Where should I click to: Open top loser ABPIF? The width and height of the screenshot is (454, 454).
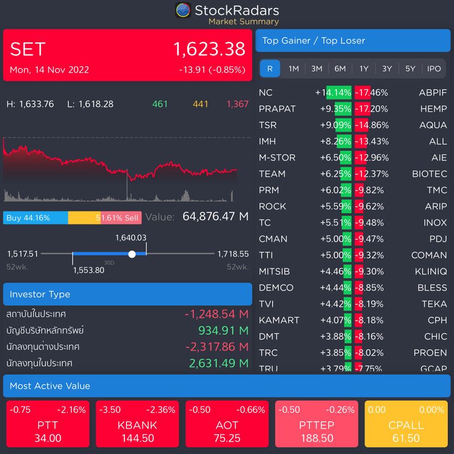point(434,92)
